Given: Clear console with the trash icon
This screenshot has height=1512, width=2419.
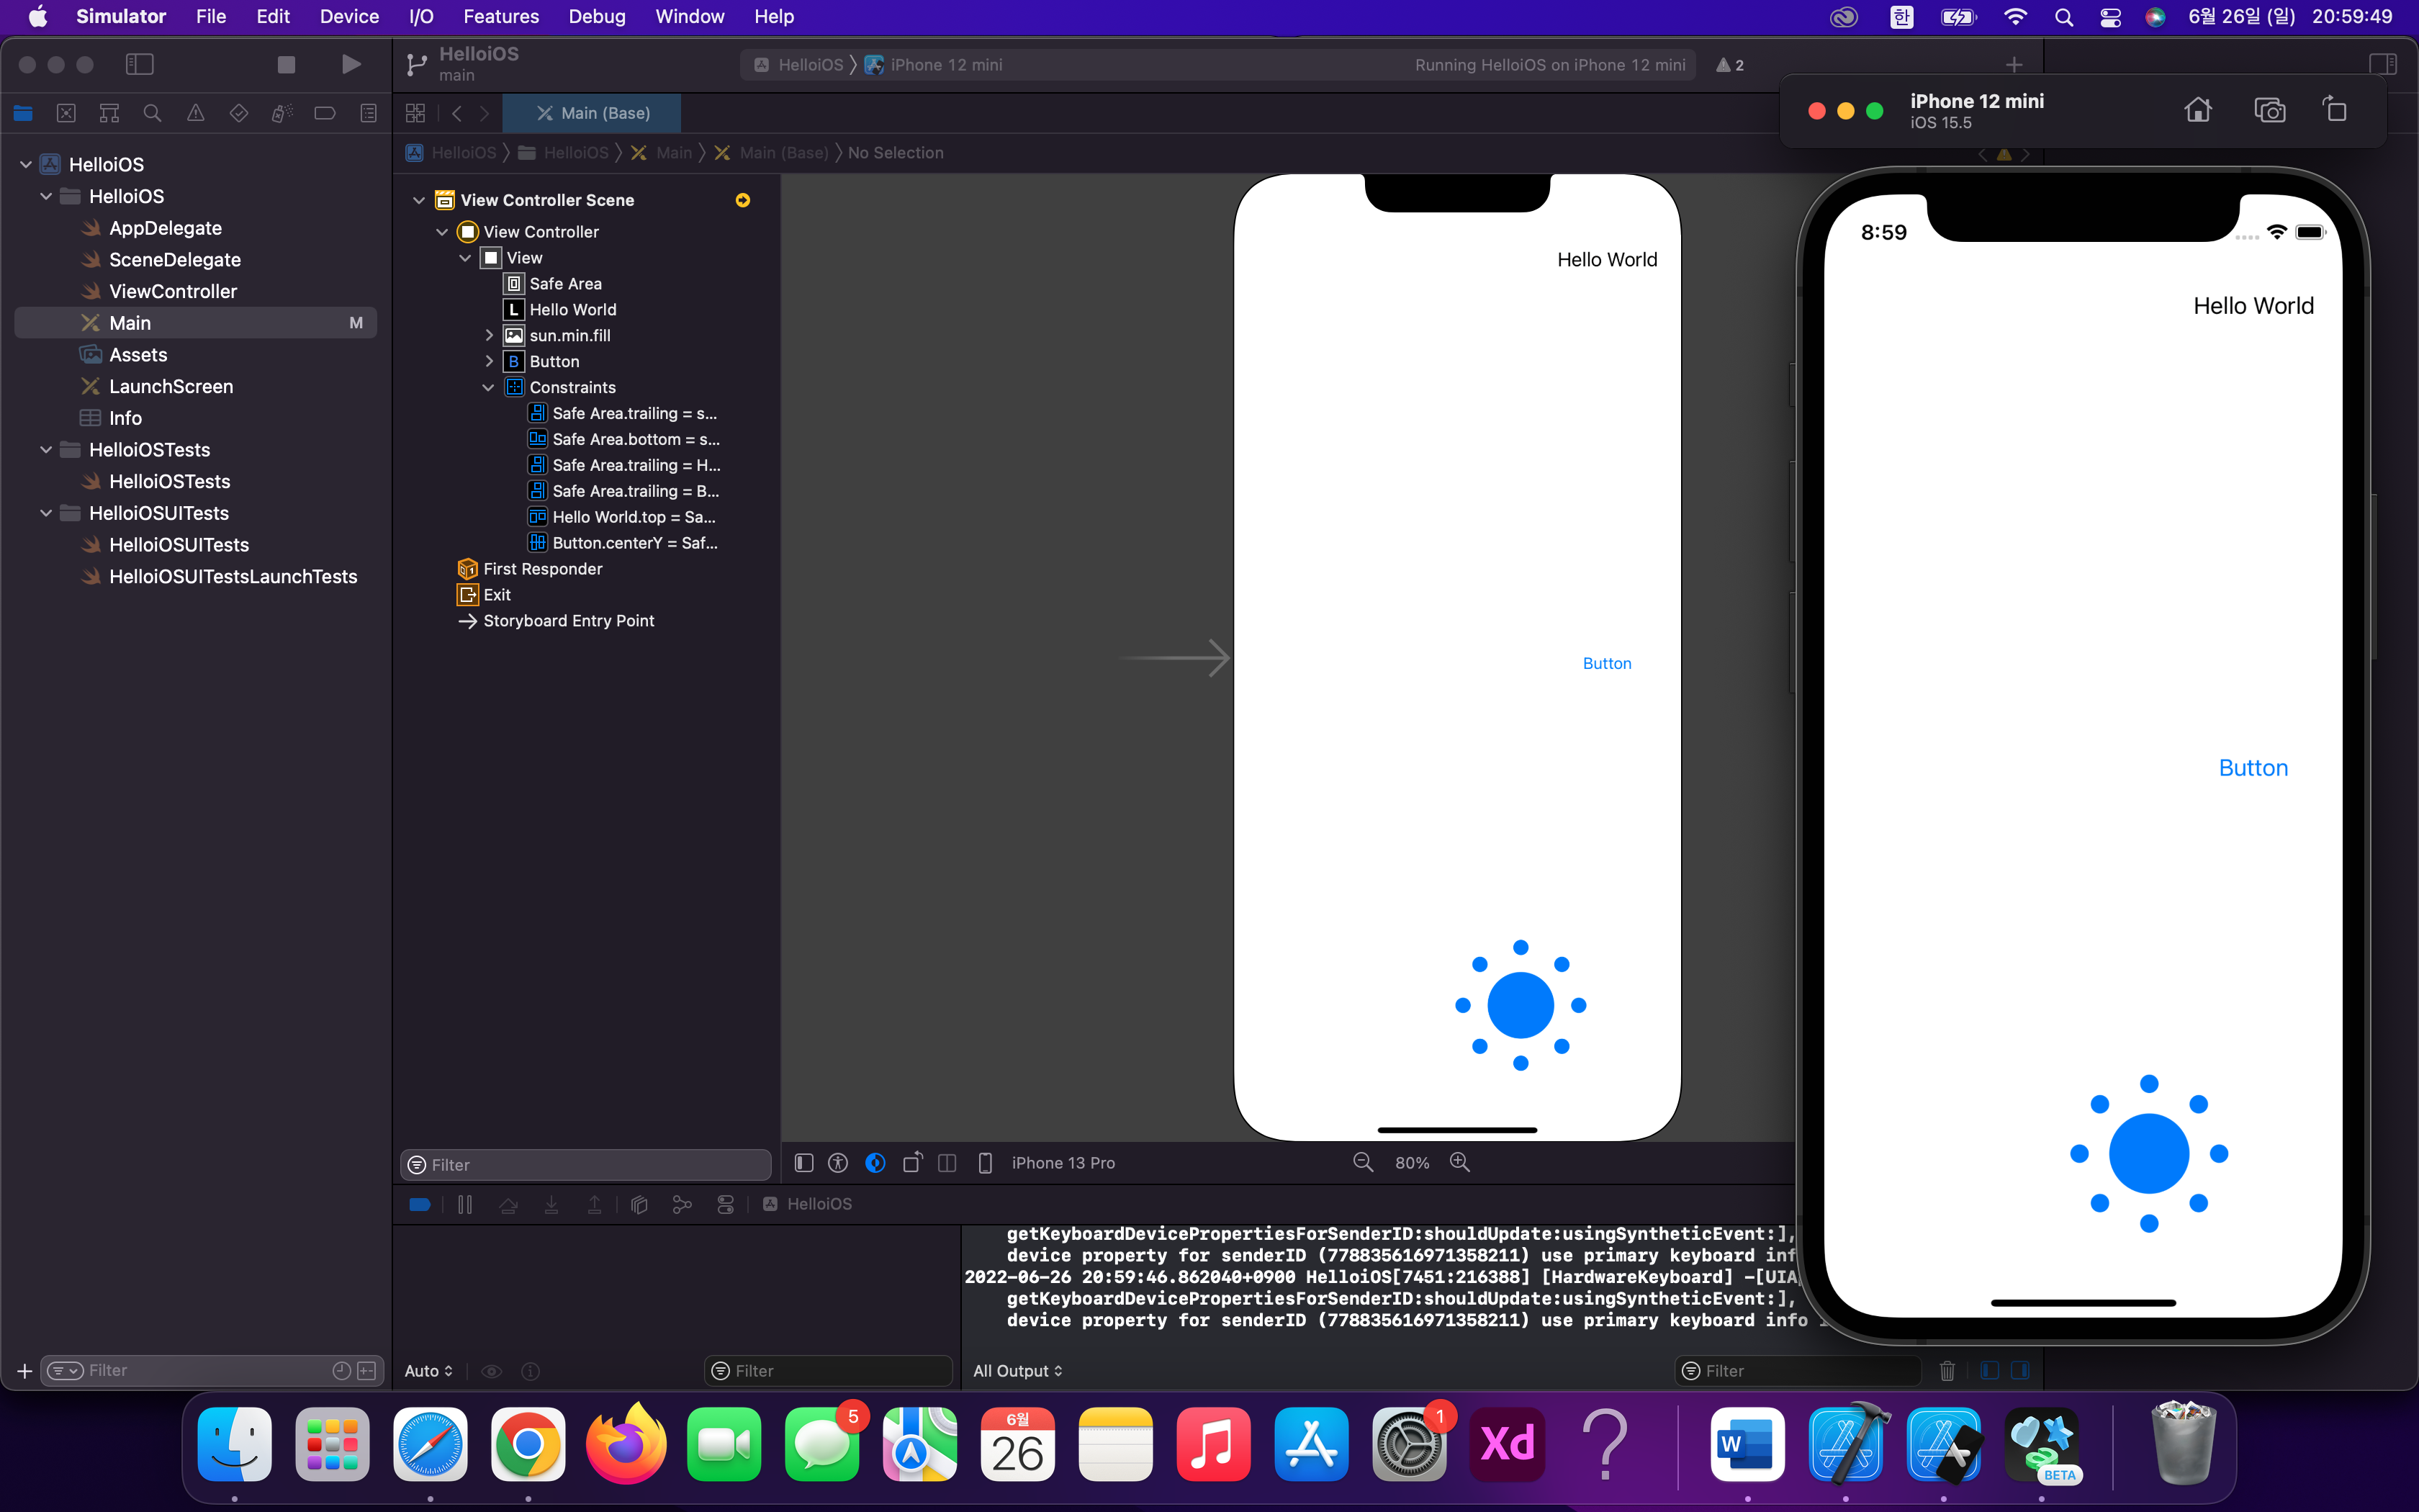Looking at the screenshot, I should point(1946,1370).
